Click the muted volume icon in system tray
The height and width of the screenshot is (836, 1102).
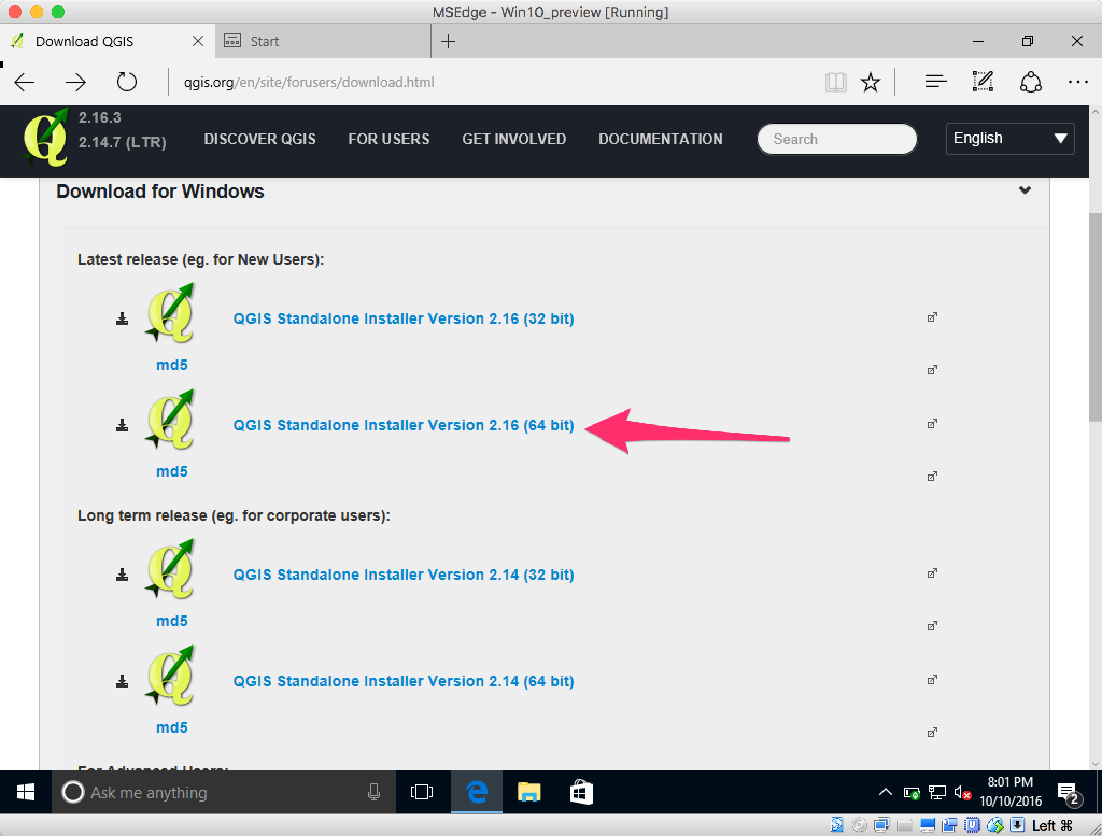(963, 792)
